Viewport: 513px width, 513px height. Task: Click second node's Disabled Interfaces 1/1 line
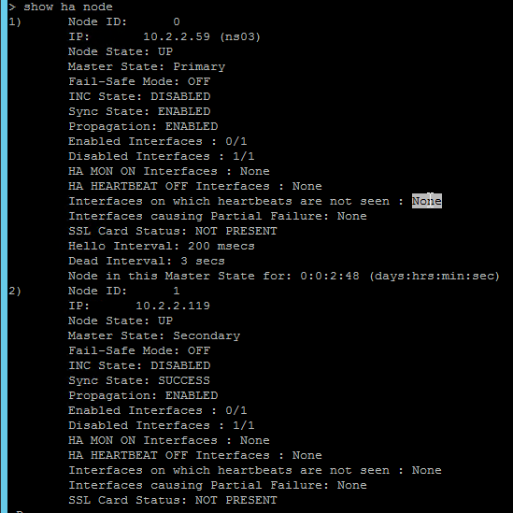162,425
